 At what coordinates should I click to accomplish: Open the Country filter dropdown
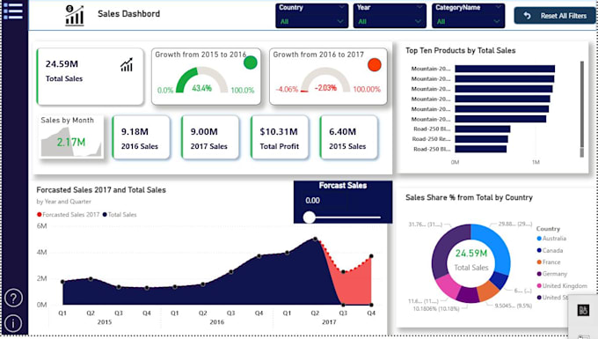tap(311, 21)
